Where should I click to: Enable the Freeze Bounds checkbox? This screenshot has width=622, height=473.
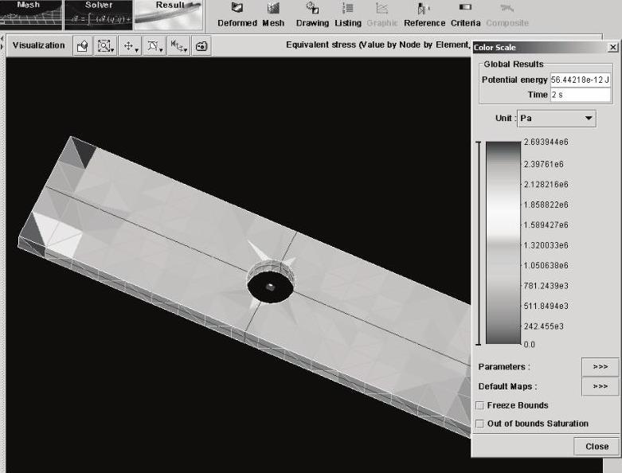479,405
